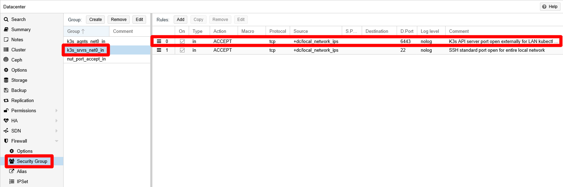Viewport: 563px width, 187px height.
Task: Click the drag handle of rule 1
Action: click(159, 50)
